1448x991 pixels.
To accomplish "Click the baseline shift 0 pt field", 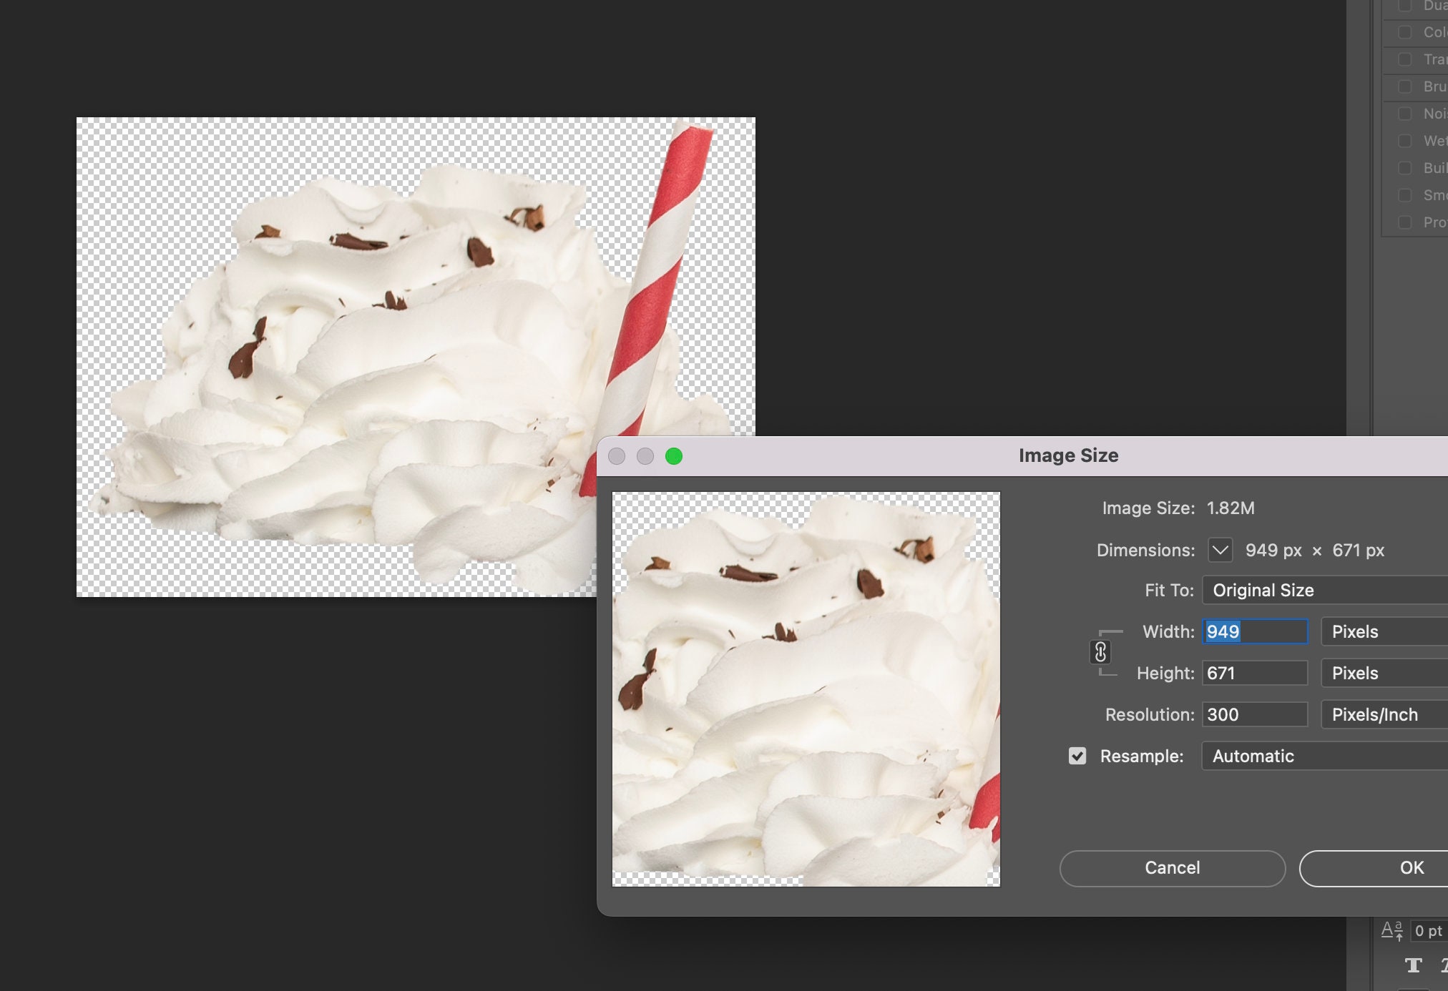I will (x=1429, y=931).
